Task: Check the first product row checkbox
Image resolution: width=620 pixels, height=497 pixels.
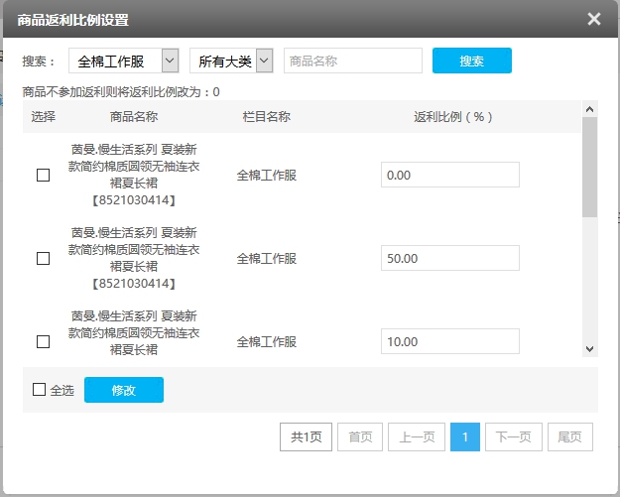Action: tap(43, 176)
